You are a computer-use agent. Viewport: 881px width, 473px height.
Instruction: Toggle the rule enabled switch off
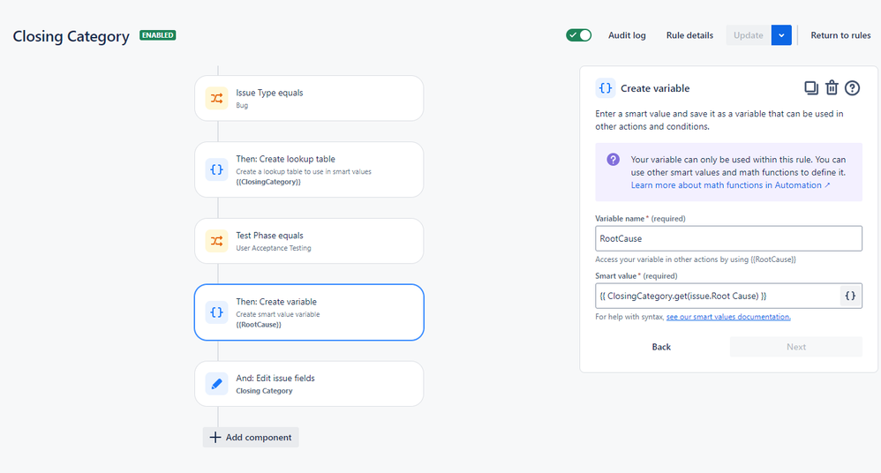coord(579,35)
